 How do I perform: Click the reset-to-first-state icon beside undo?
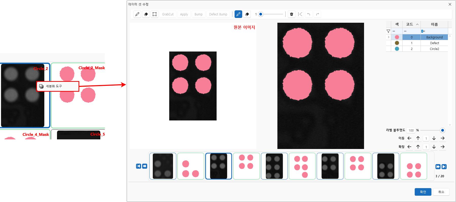tap(300, 14)
